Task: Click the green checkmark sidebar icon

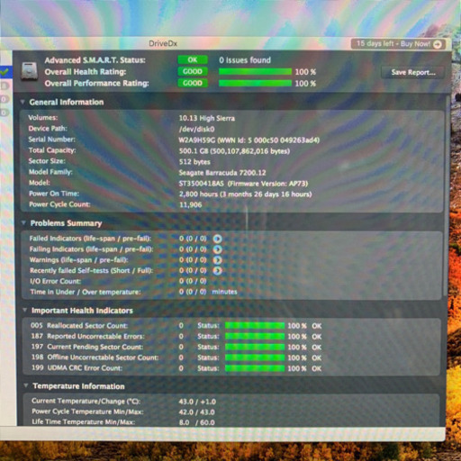Action: click(x=5, y=72)
